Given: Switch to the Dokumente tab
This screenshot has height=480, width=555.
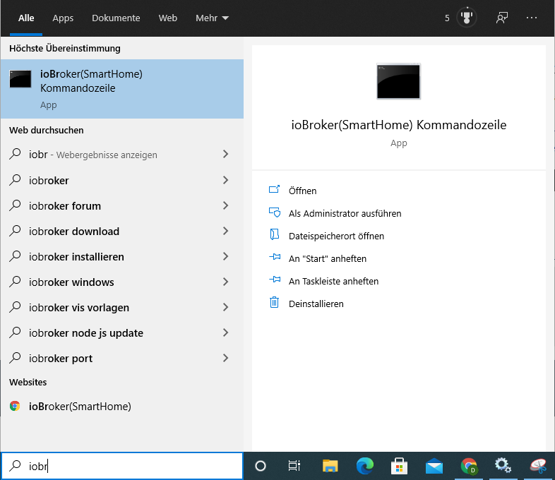Looking at the screenshot, I should (116, 18).
